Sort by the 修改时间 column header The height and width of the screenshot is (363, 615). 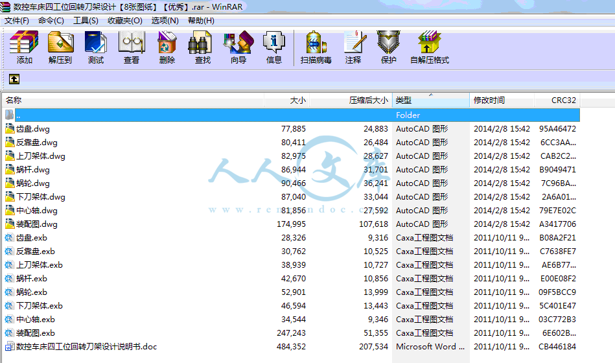502,100
